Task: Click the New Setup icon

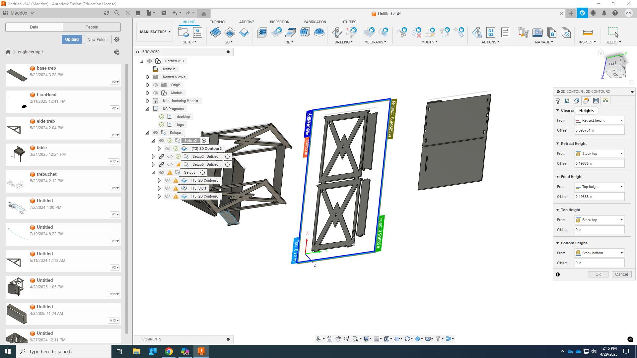Action: pyautogui.click(x=183, y=32)
